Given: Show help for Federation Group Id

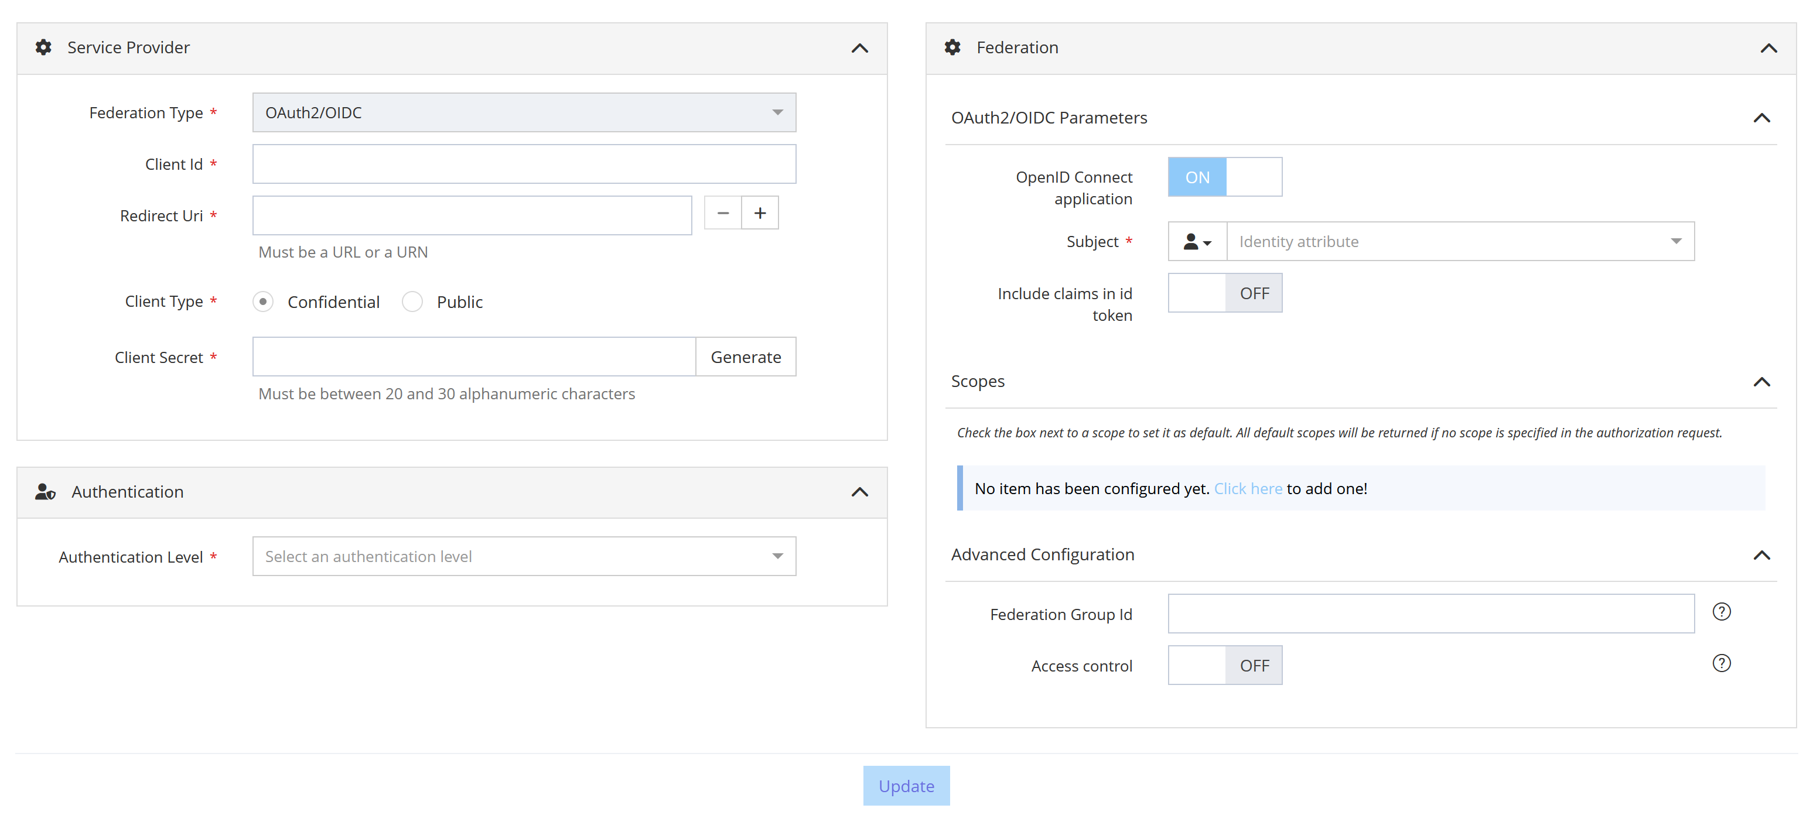Looking at the screenshot, I should point(1721,612).
